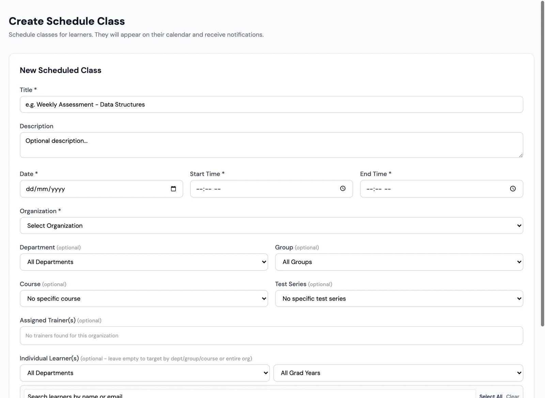Click the Start Time input field
The image size is (545, 398).
click(271, 189)
